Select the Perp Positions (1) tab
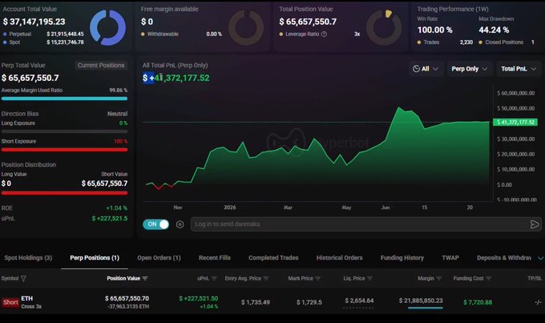This screenshot has width=545, height=323. point(95,257)
